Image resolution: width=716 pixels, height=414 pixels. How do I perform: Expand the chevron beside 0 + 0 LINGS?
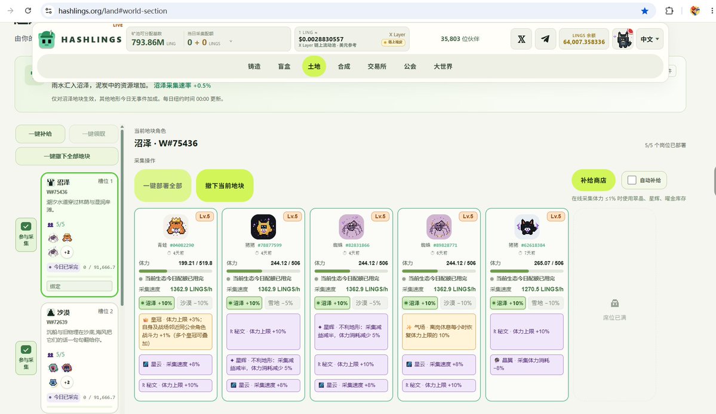(x=231, y=42)
